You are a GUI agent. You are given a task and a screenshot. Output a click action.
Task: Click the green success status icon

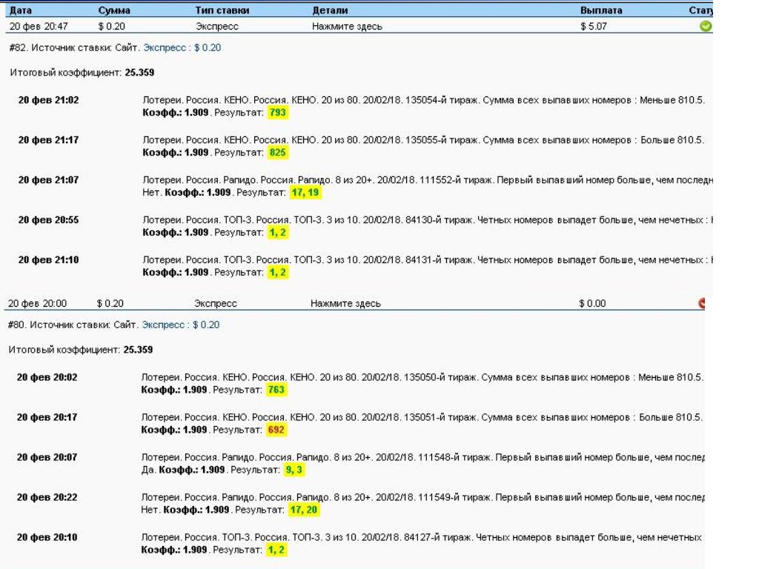point(706,26)
